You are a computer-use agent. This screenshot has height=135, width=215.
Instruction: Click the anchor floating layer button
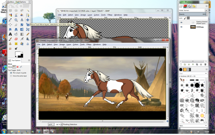click(201, 65)
